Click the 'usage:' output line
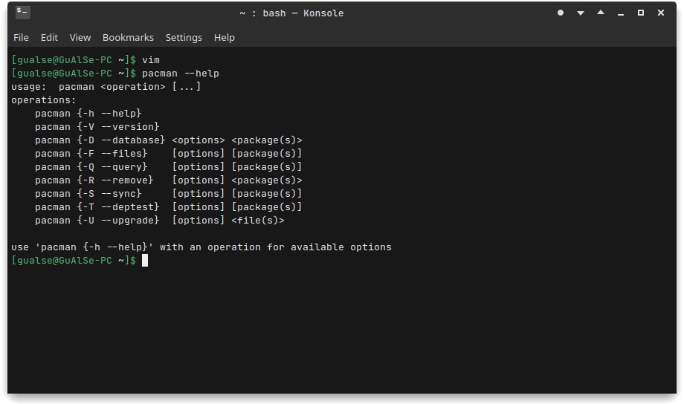This screenshot has height=404, width=684. (106, 87)
